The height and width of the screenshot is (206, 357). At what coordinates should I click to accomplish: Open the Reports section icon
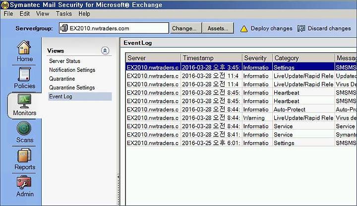pyautogui.click(x=24, y=155)
